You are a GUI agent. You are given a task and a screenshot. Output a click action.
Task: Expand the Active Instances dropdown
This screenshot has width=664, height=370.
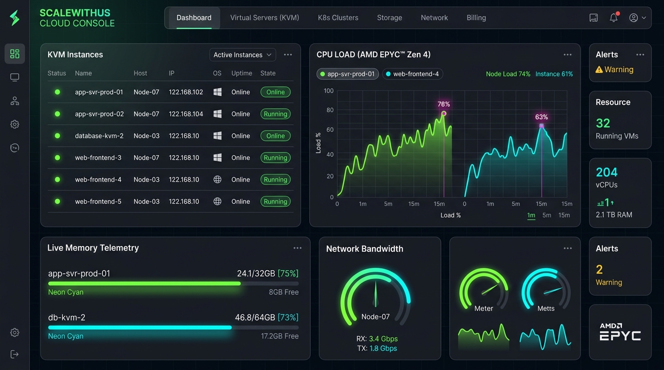(x=243, y=55)
